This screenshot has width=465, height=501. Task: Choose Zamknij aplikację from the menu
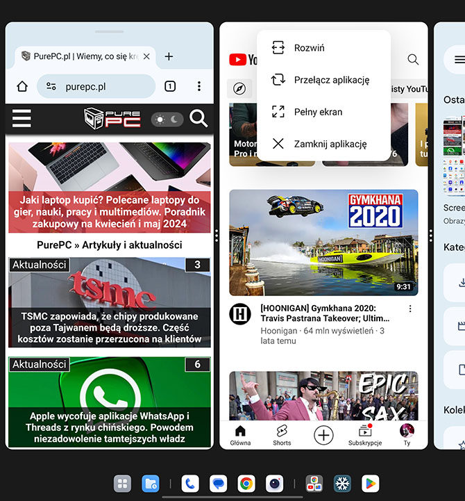(323, 144)
